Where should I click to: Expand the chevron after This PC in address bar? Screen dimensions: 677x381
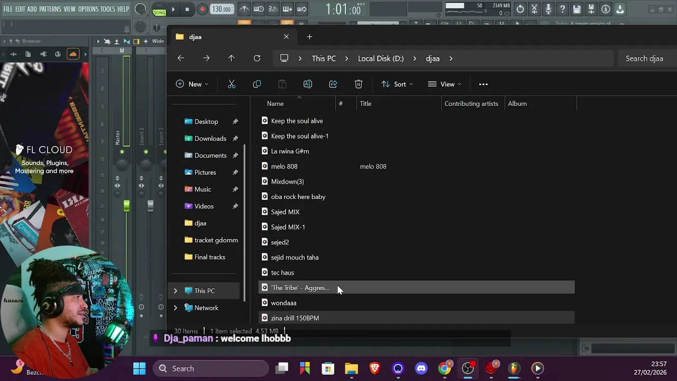tap(346, 58)
